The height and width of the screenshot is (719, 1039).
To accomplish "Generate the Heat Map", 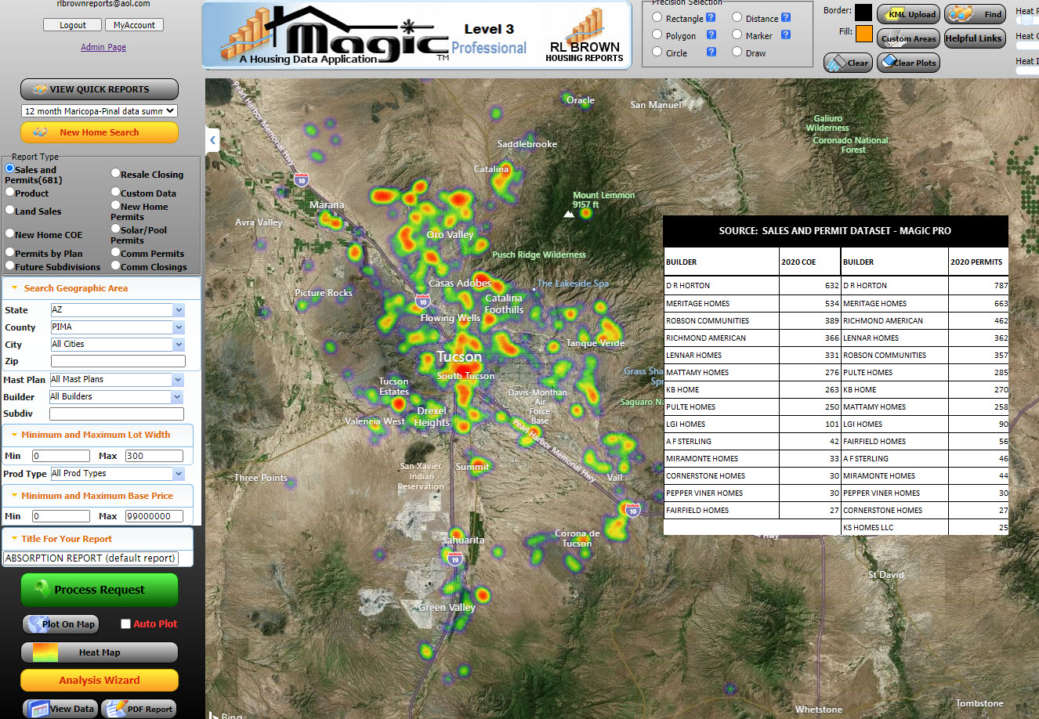I will click(x=100, y=652).
